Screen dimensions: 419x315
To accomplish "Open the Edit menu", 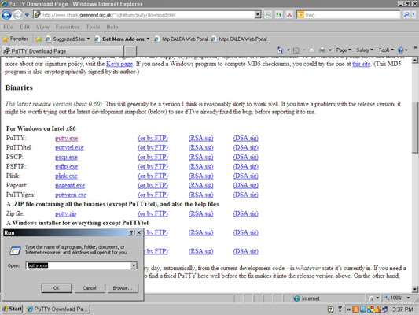I will click(24, 27).
